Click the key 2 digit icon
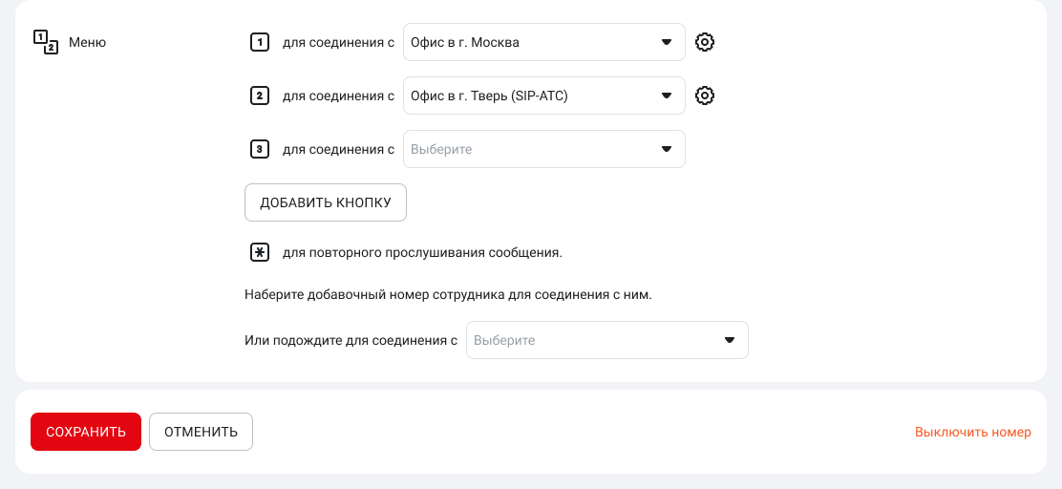This screenshot has width=1062, height=489. point(259,96)
